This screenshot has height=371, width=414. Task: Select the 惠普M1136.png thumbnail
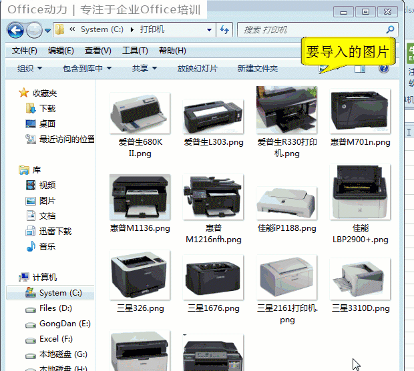point(140,197)
